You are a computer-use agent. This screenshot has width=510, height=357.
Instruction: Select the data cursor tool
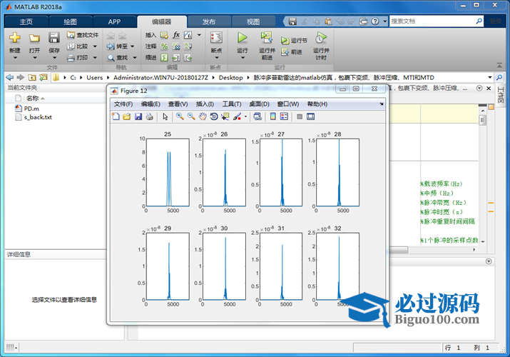[225, 116]
